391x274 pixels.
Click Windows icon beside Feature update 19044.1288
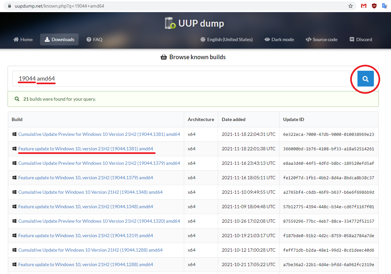point(14,264)
